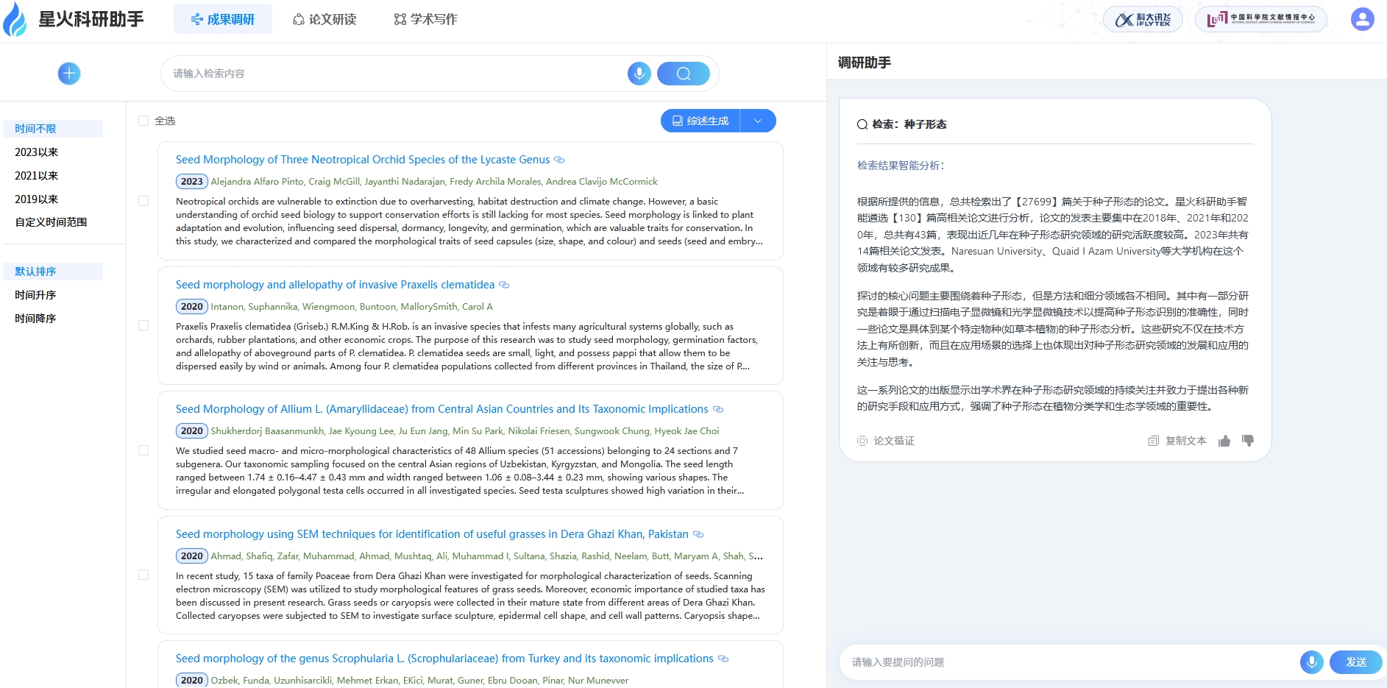Viewport: 1387px width, 688px height.
Task: Click the thumbs down icon
Action: tap(1248, 441)
